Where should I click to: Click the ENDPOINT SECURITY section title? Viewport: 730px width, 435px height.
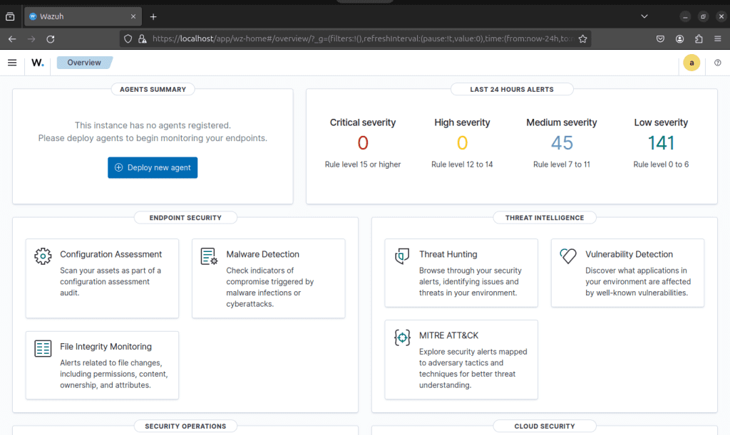point(185,218)
